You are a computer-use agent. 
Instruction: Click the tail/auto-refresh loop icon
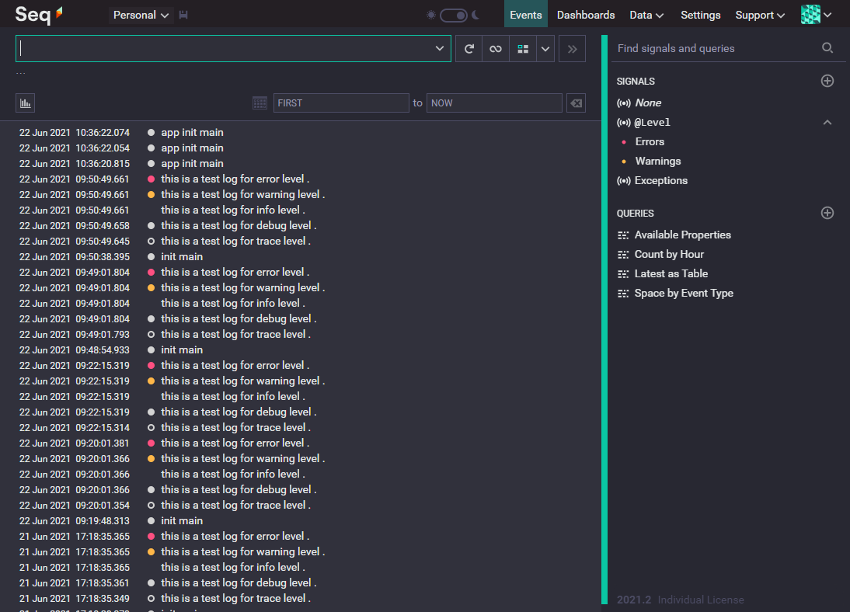[496, 49]
